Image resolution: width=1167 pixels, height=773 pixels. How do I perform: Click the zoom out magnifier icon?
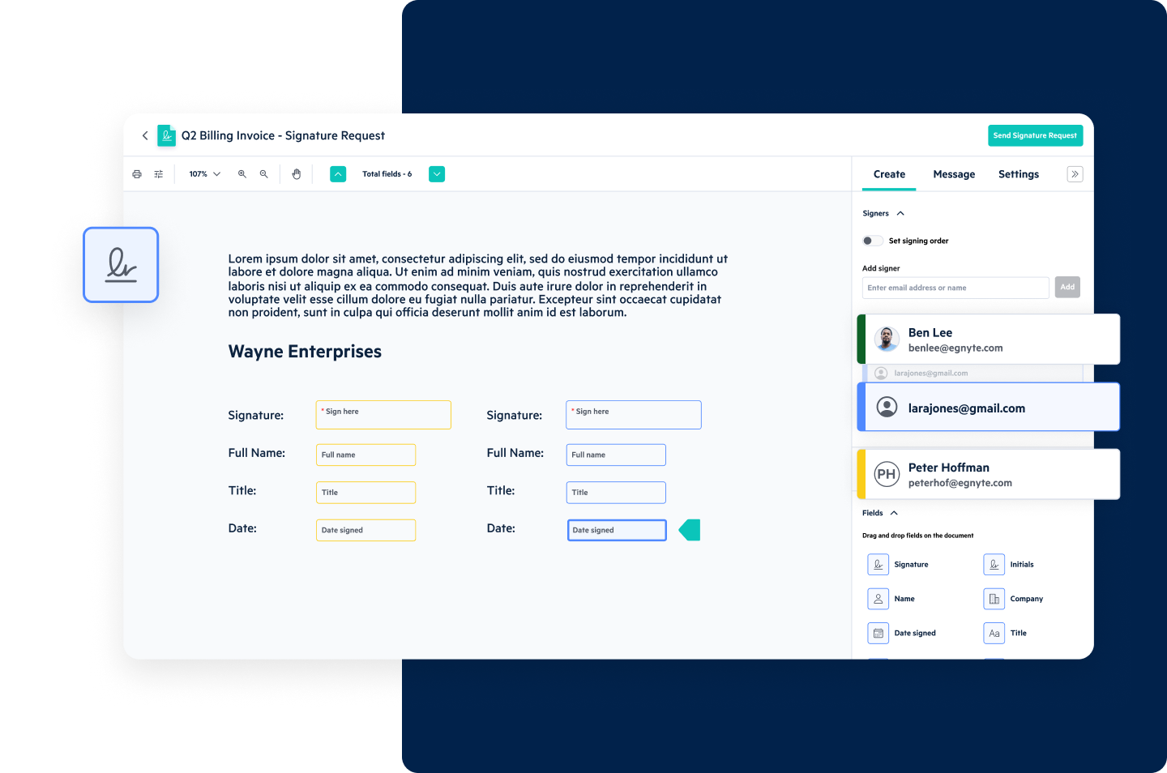tap(263, 173)
